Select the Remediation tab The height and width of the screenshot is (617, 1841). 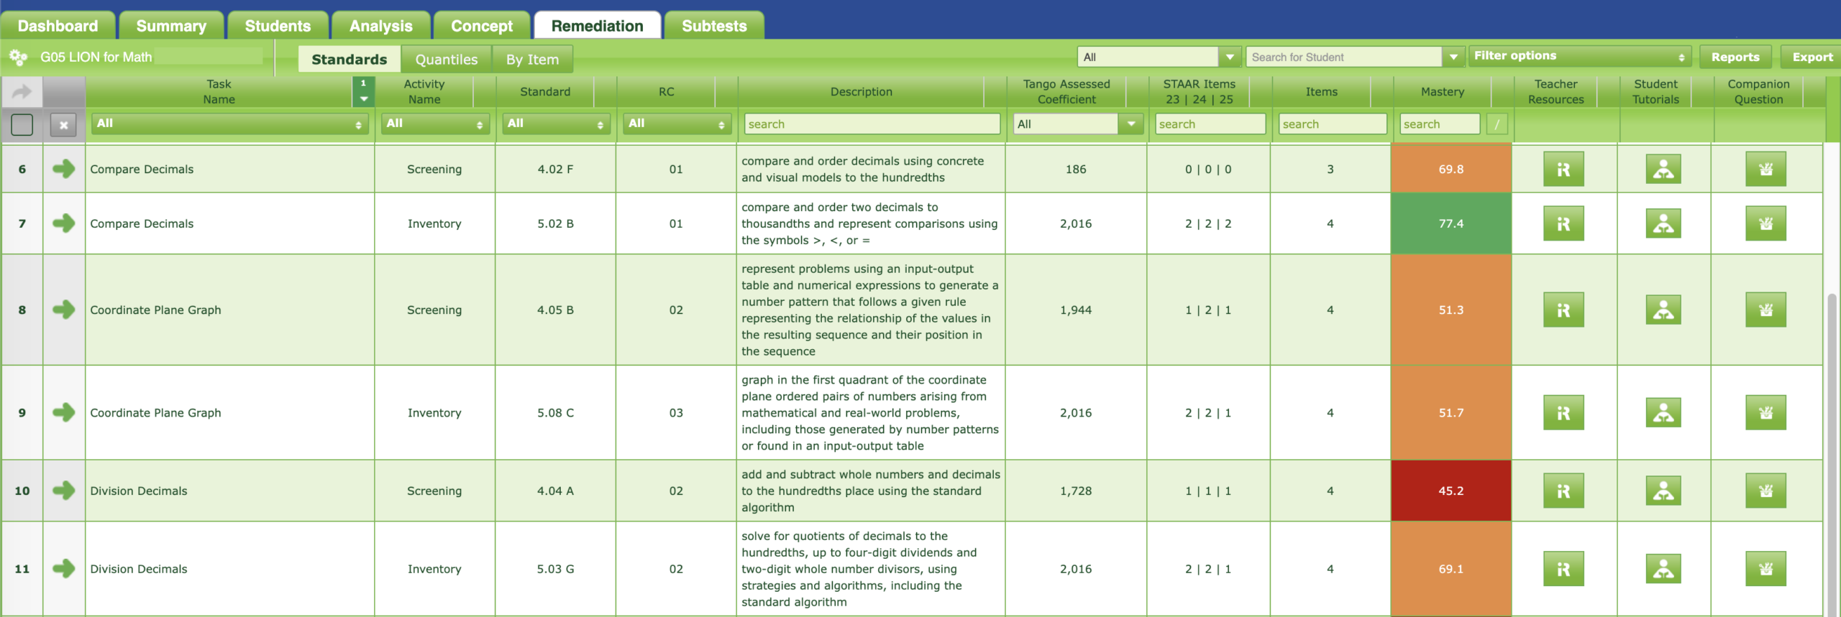coord(597,26)
